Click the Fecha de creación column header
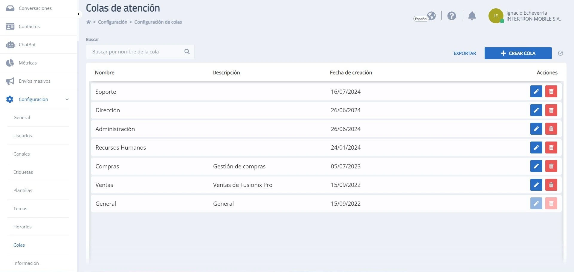 351,73
